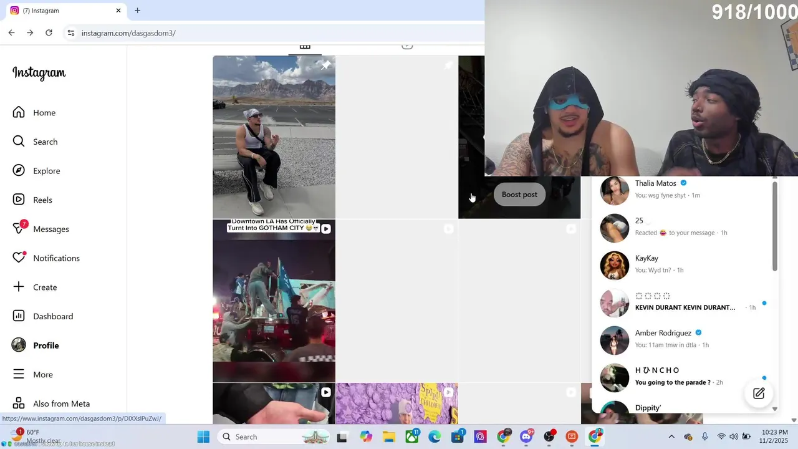The width and height of the screenshot is (798, 449).
Task: Click the microphone tray icon
Action: click(x=704, y=437)
